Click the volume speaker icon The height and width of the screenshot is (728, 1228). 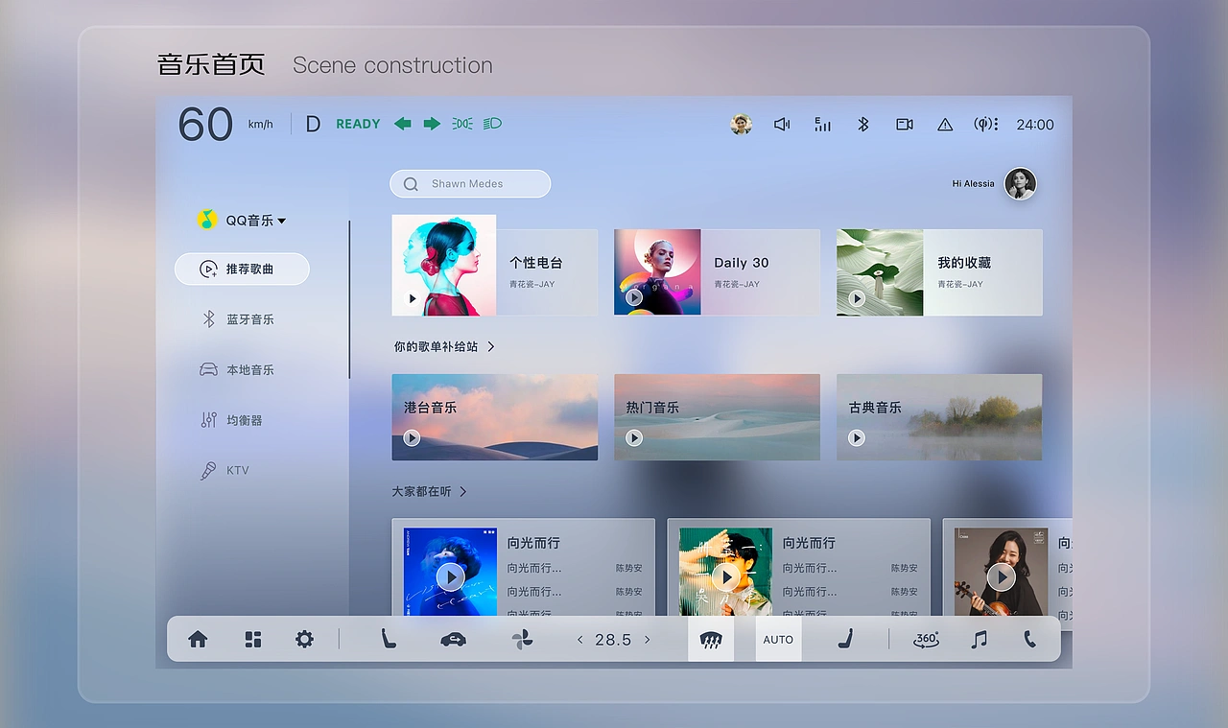(x=782, y=125)
